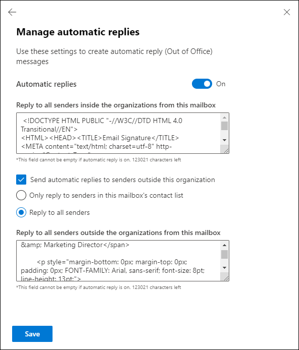Click the down arrow of external reply scrollbar
This screenshot has height=350, width=299.
pos(225,268)
